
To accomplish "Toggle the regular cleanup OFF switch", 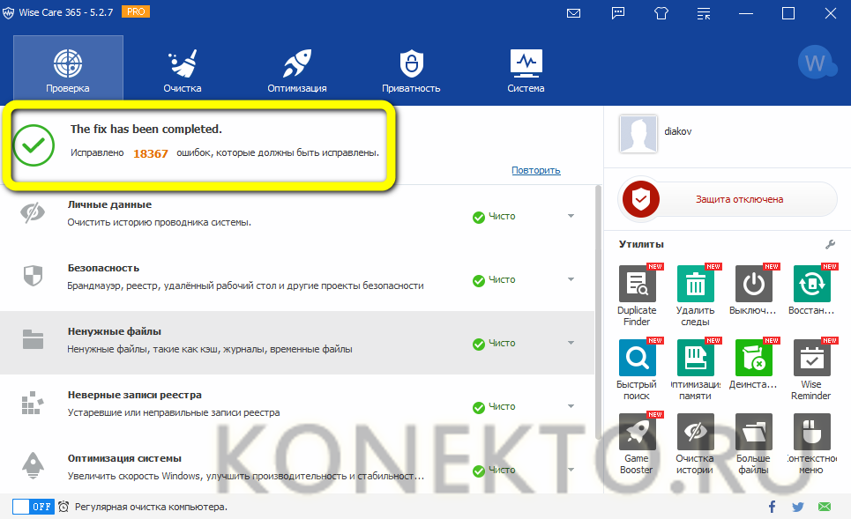I will pyautogui.click(x=34, y=507).
